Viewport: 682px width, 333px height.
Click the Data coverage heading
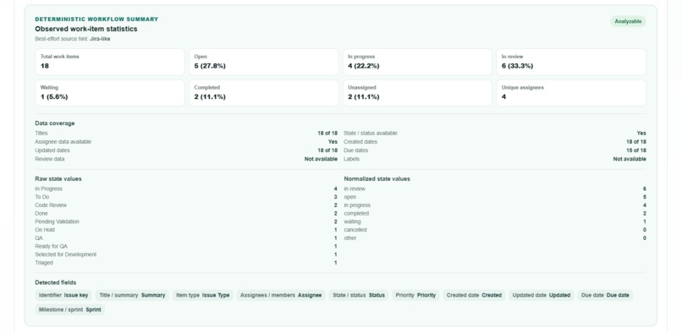click(x=55, y=123)
